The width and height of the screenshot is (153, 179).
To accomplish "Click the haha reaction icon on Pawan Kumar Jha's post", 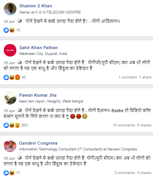I will tap(12, 125).
